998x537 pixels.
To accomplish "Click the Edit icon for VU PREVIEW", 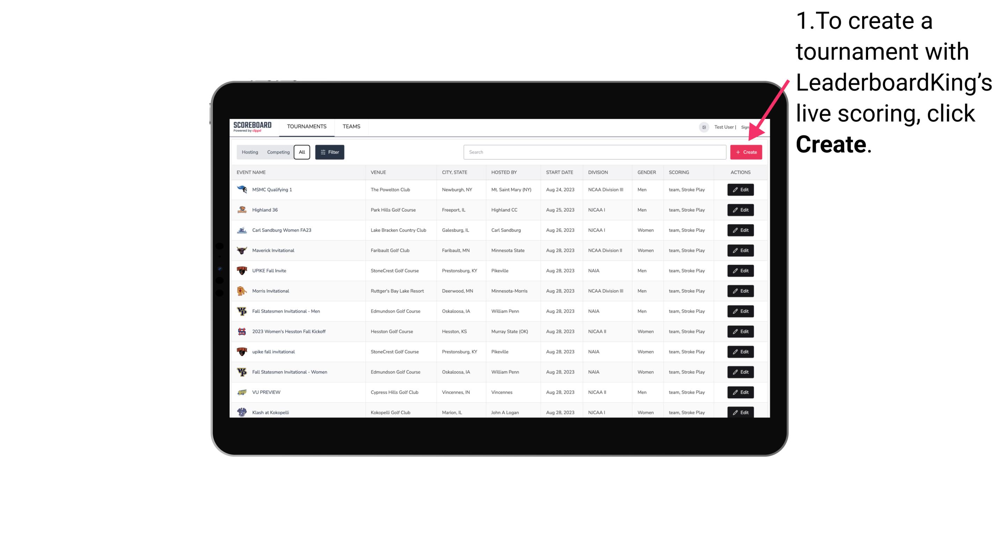I will [740, 392].
